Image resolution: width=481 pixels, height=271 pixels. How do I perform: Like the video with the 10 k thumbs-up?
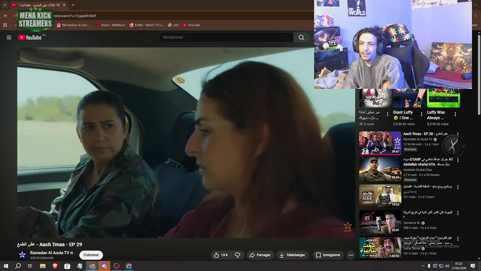(x=221, y=255)
